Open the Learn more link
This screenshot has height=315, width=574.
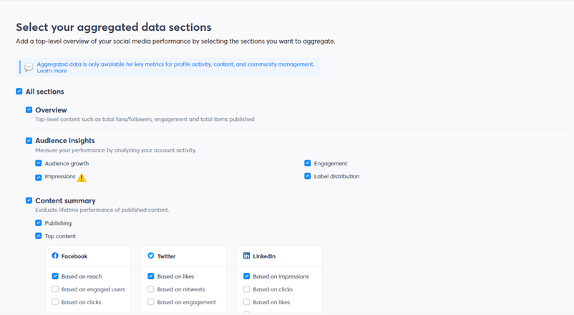point(52,71)
